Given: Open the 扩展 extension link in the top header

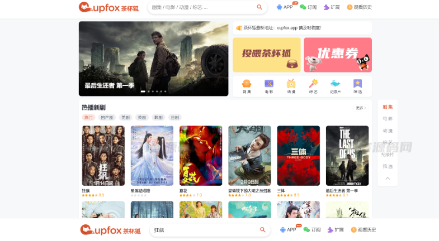Looking at the screenshot, I should pos(332,7).
